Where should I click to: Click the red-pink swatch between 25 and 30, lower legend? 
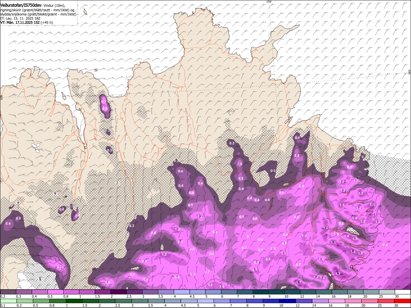pyautogui.click(x=385, y=301)
